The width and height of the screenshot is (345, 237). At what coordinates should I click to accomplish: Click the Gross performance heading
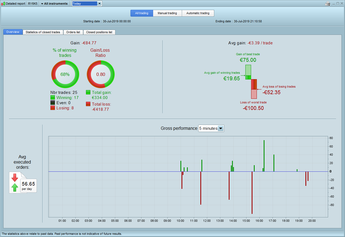(179, 128)
